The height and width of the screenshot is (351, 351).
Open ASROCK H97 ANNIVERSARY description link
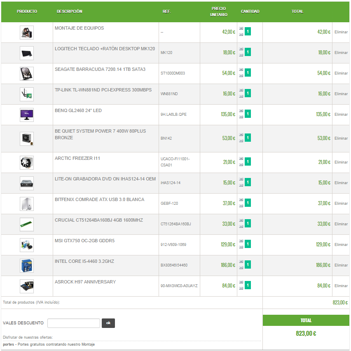[85, 282]
